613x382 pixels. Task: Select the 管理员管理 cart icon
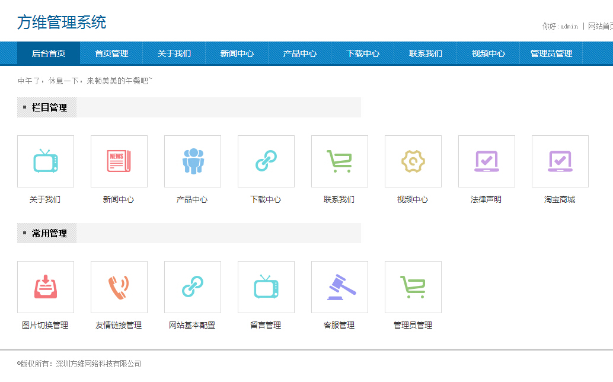pos(413,286)
